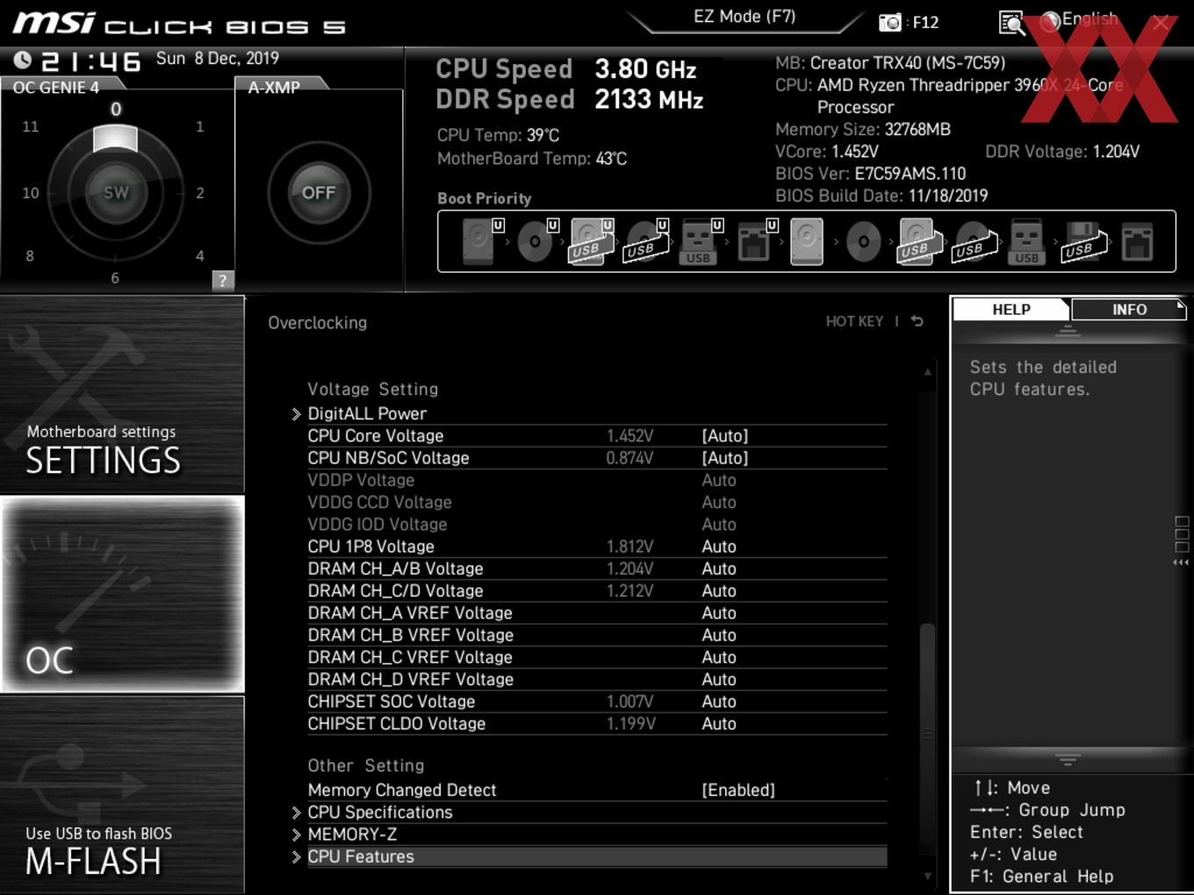Select the OC GENIE 4 tab label
Image resolution: width=1194 pixels, height=895 pixels.
pos(56,87)
